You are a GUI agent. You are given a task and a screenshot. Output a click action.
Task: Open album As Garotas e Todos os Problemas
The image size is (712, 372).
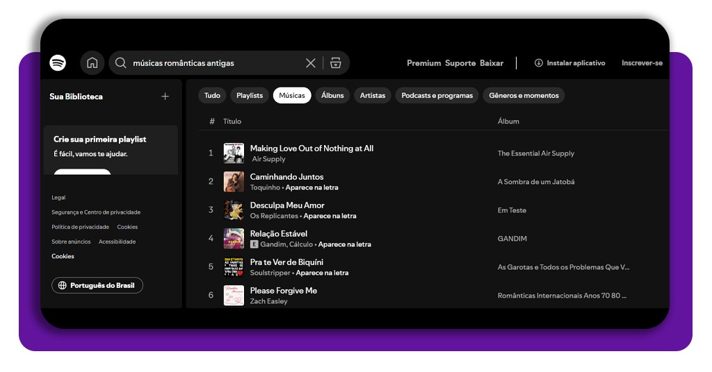(563, 267)
